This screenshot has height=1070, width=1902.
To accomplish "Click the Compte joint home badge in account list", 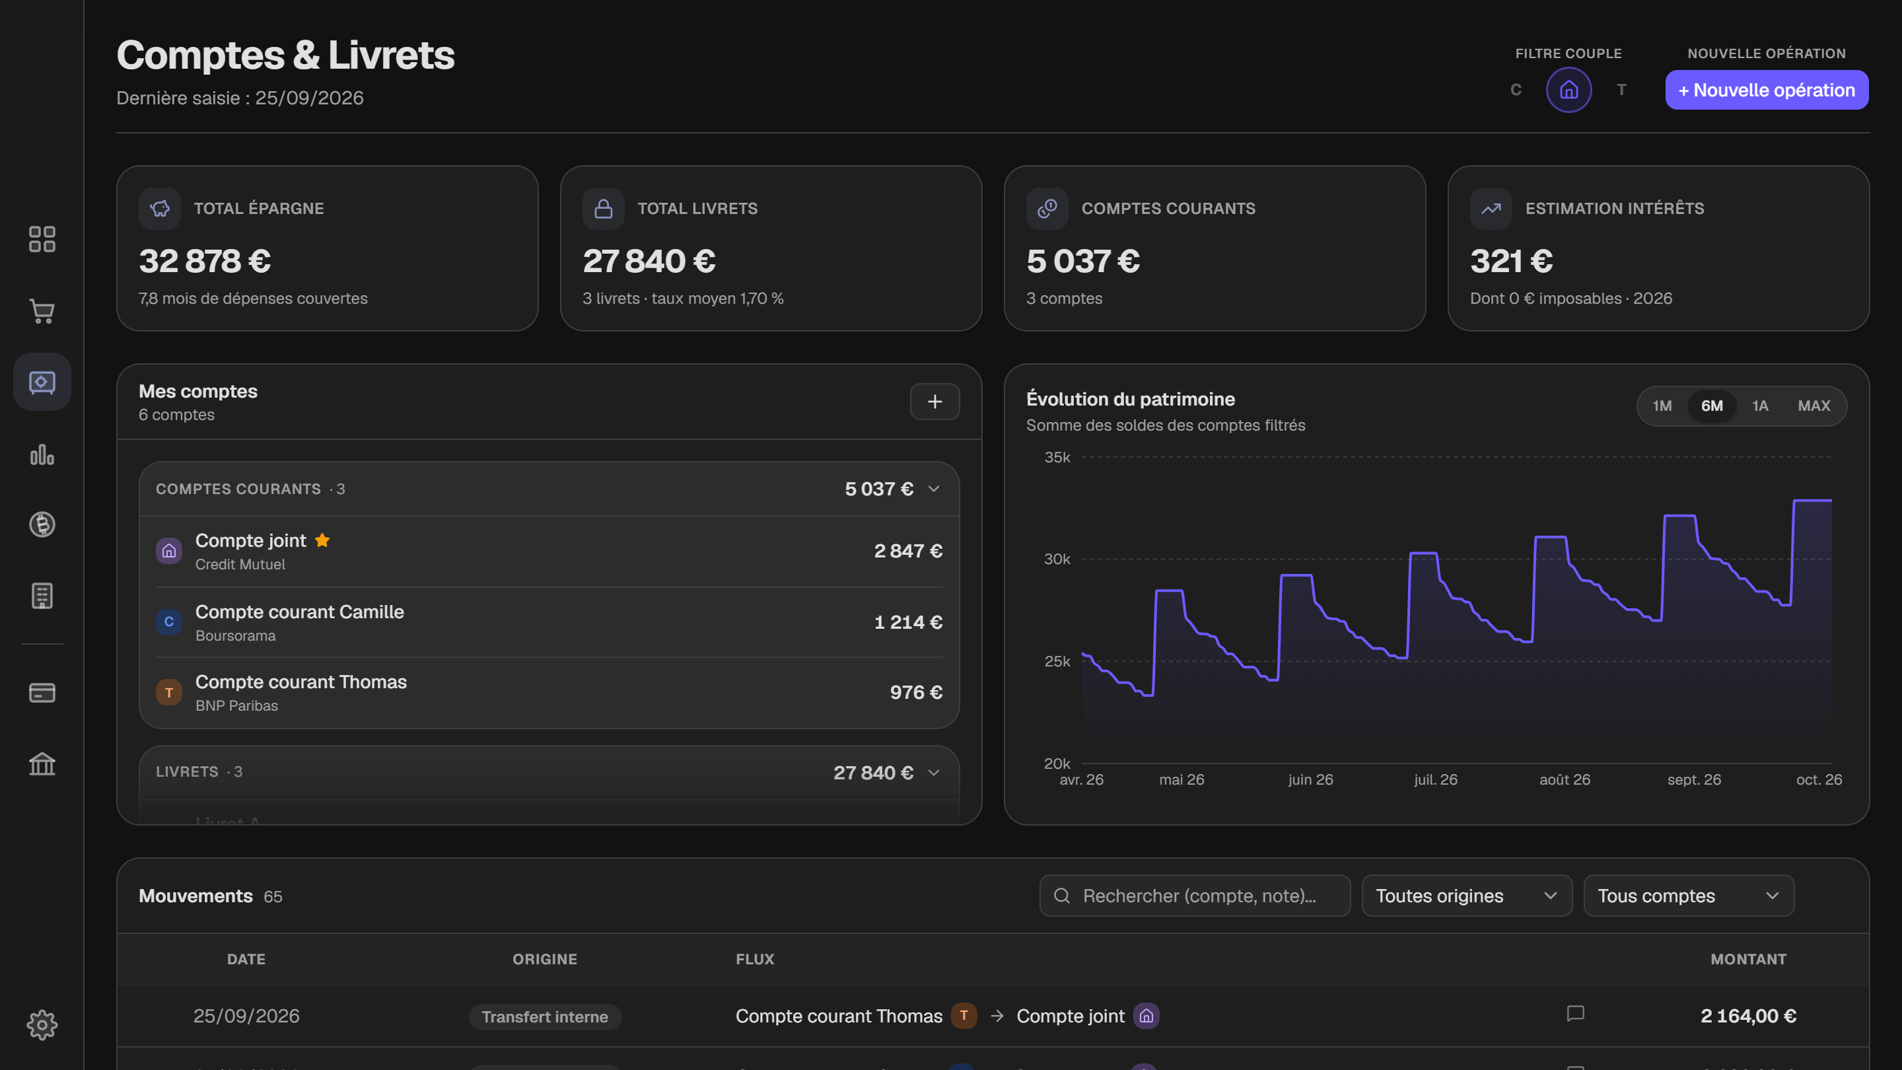I will click(169, 551).
